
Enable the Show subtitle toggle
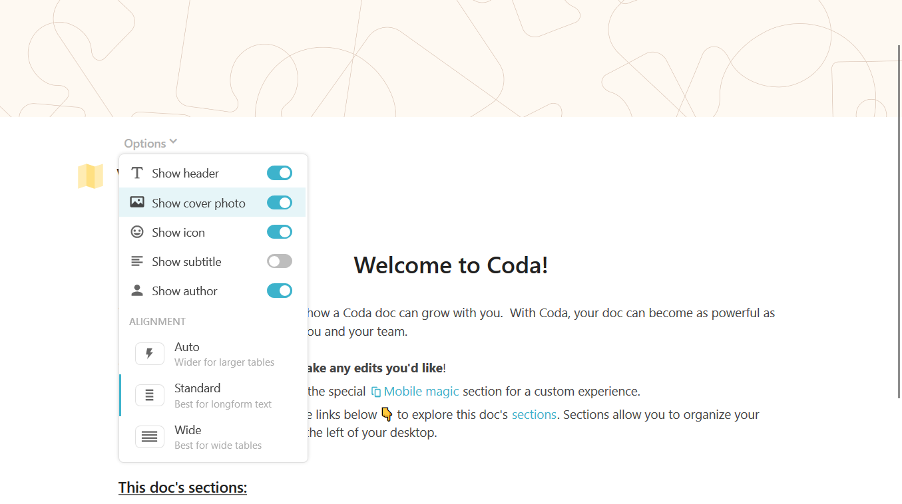(280, 261)
